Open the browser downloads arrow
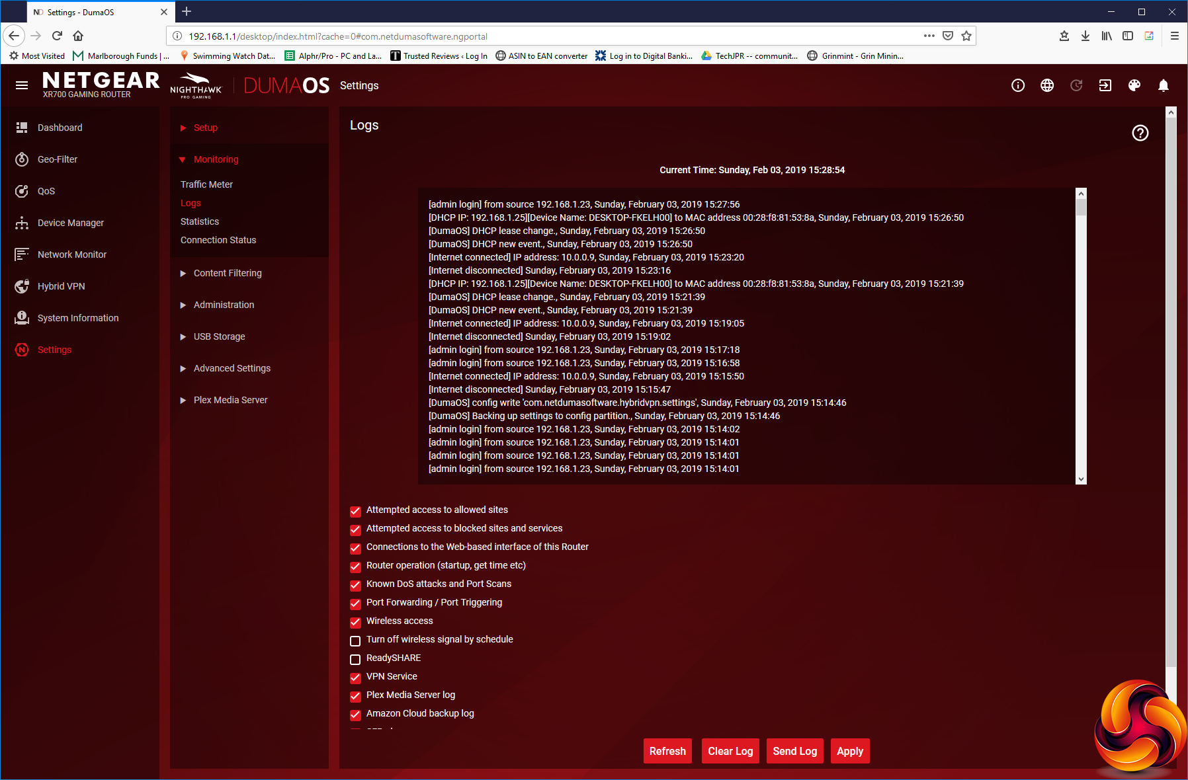 tap(1085, 36)
